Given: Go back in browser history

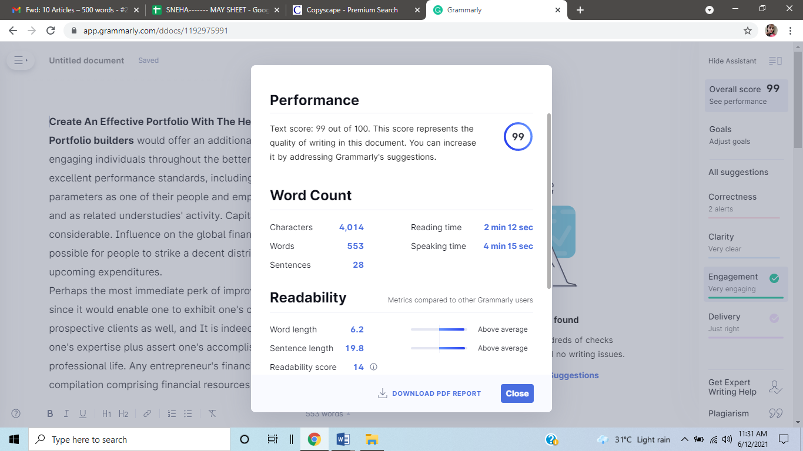Looking at the screenshot, I should [13, 31].
